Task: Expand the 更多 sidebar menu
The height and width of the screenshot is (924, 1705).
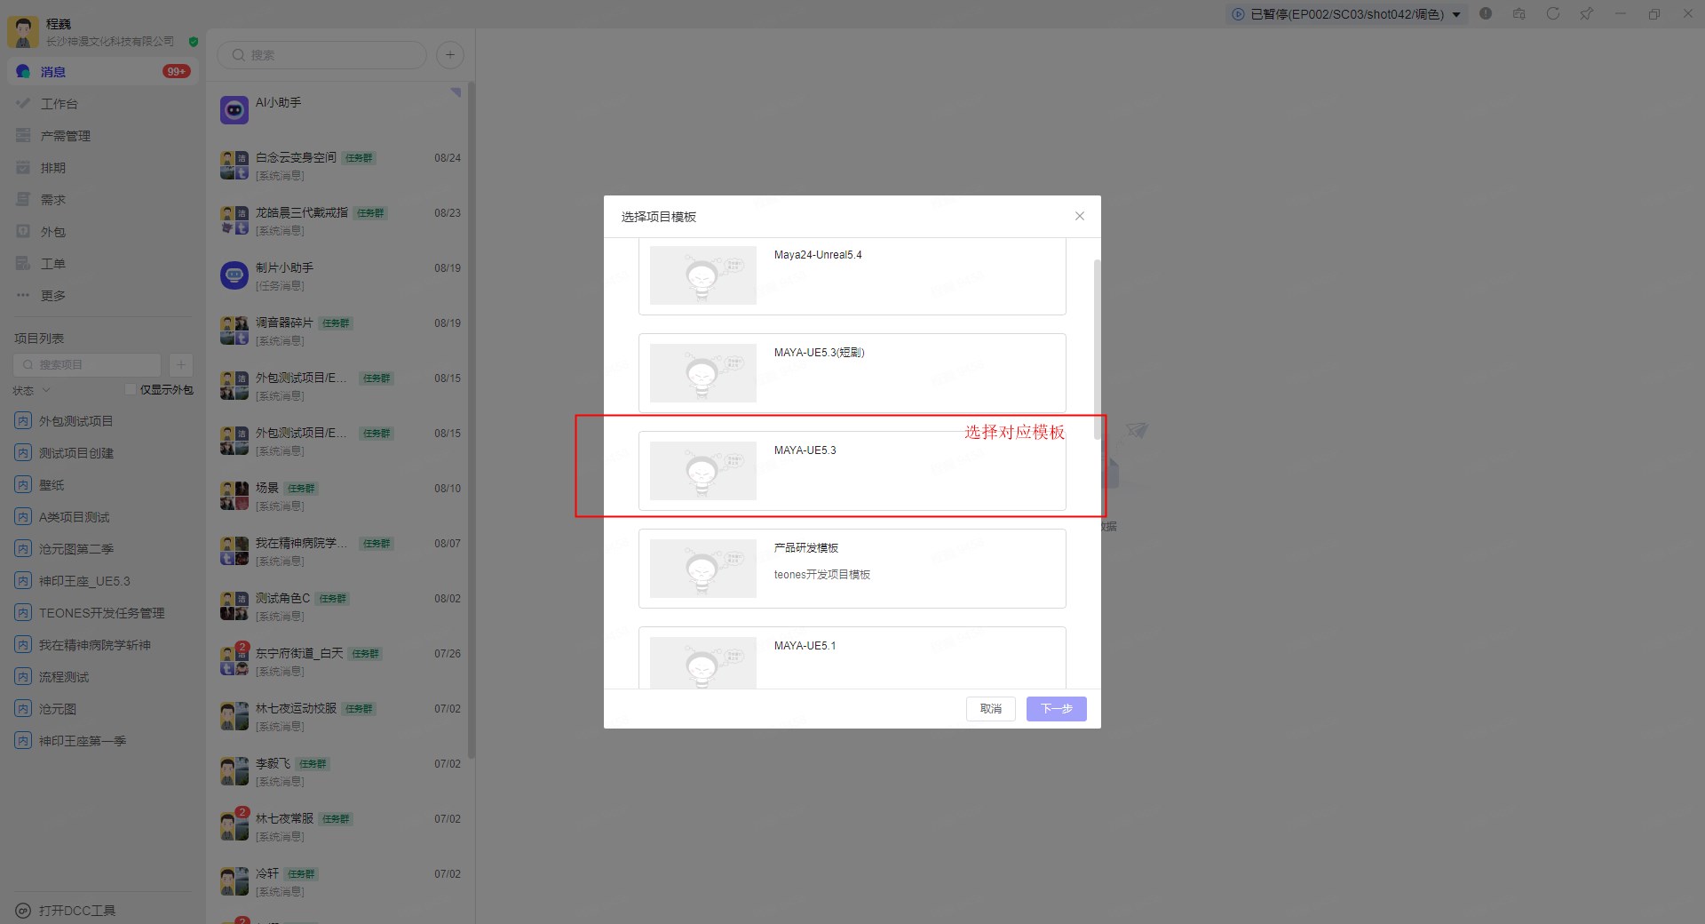Action: [x=52, y=296]
